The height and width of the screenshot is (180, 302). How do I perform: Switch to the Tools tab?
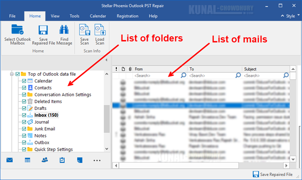tap(75, 16)
